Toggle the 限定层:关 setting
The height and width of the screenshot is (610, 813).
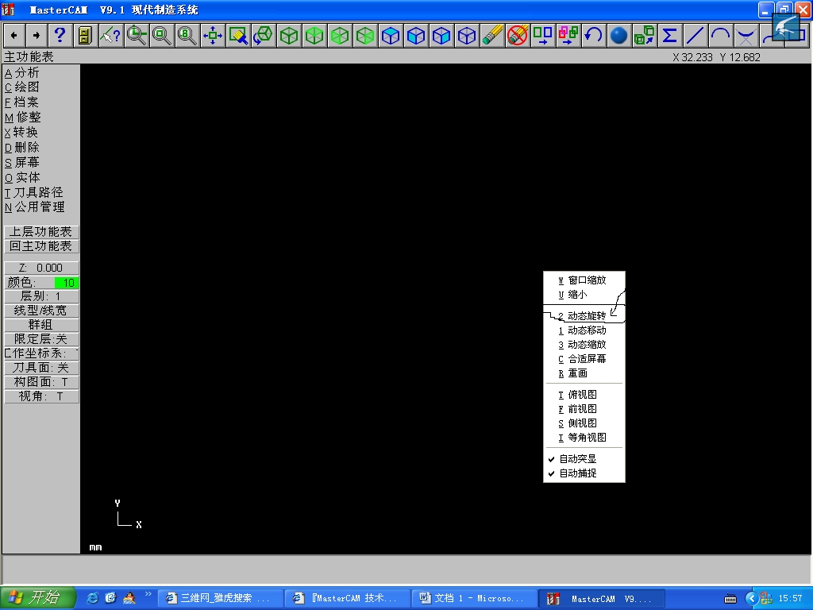41,339
